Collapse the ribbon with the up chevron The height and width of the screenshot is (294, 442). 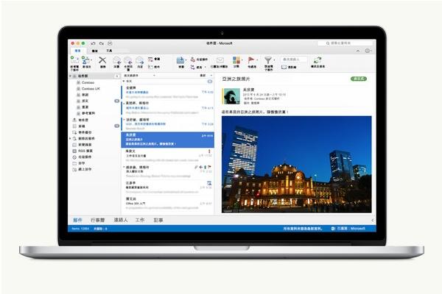pos(358,51)
